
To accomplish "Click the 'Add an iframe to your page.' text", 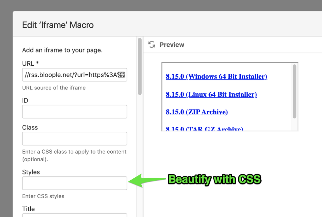I will (x=62, y=50).
